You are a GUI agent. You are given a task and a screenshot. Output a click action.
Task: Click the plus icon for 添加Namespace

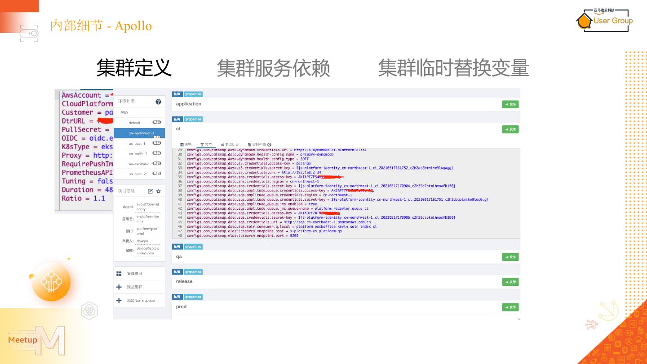(x=119, y=300)
